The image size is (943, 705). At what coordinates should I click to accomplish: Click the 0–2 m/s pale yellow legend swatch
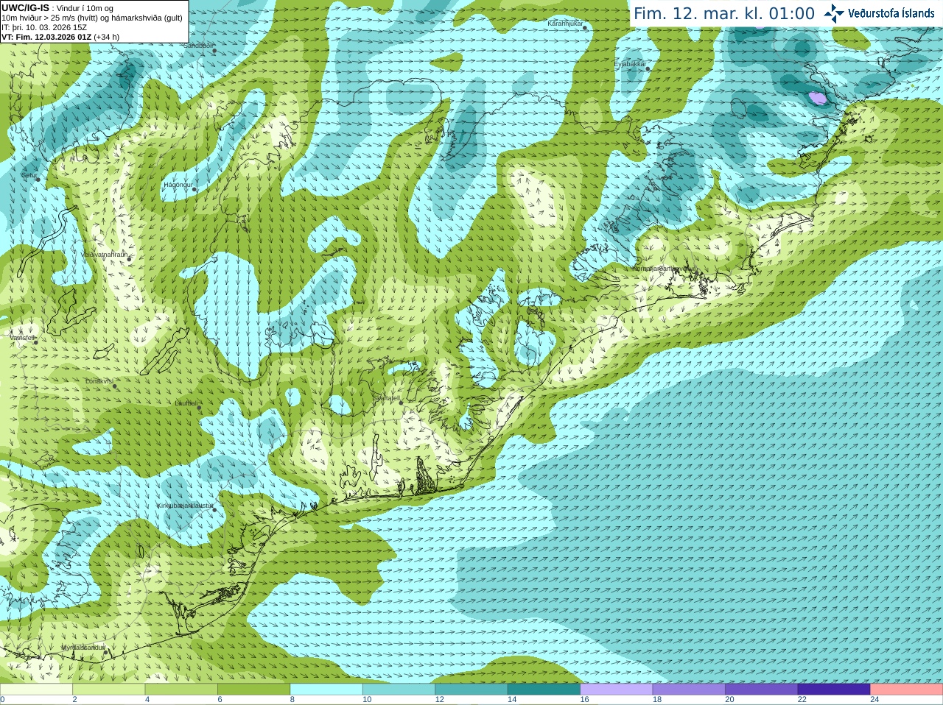pyautogui.click(x=36, y=690)
